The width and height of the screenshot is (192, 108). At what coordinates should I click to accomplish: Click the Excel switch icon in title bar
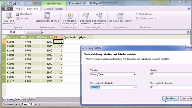(x=10, y=3)
